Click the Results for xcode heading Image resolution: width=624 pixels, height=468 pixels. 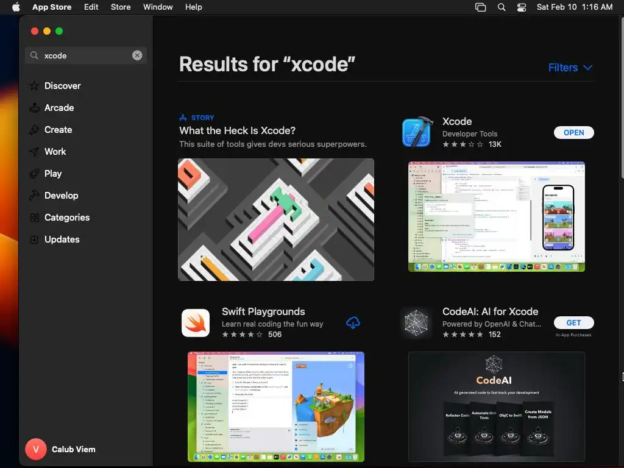coord(267,64)
